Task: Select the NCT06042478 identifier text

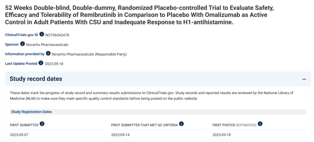Action: pyautogui.click(x=57, y=35)
